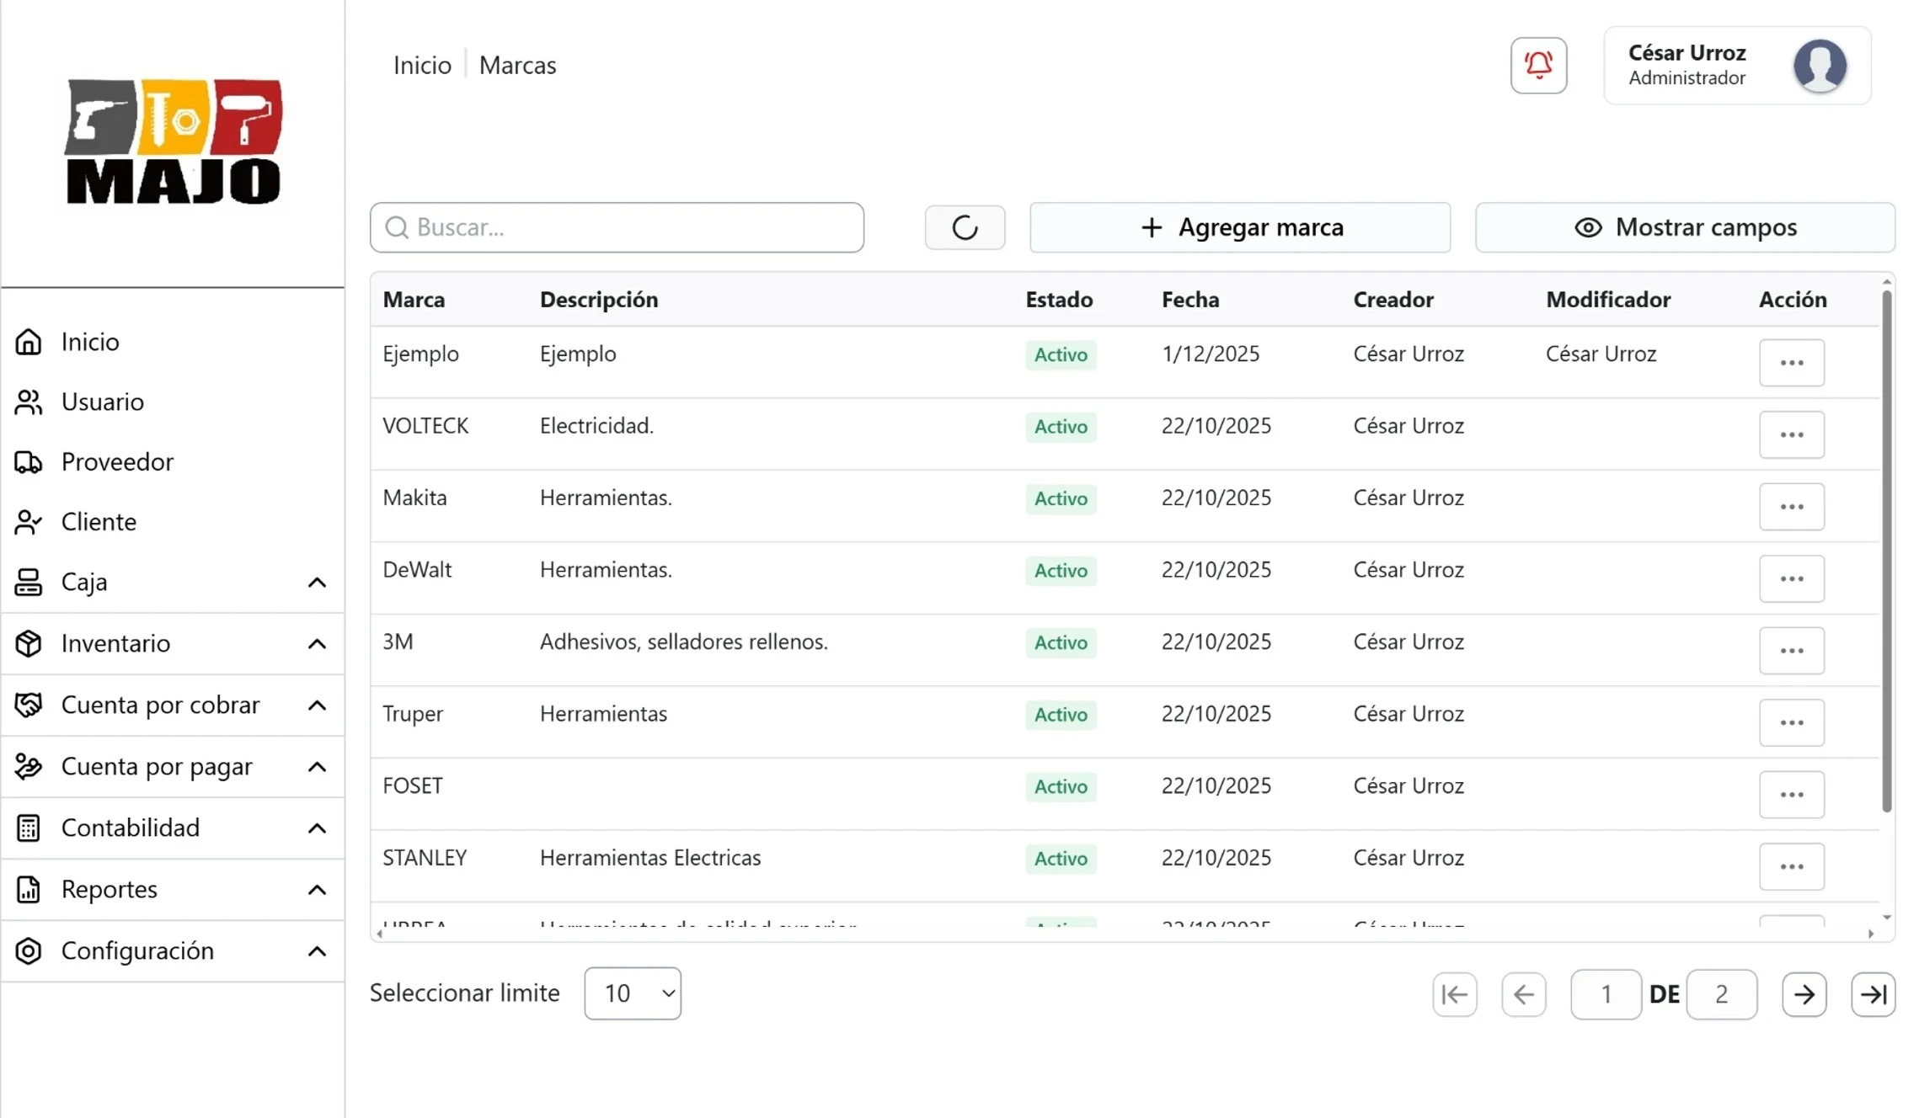This screenshot has width=1919, height=1118.
Task: Go to next page arrow
Action: [1804, 994]
